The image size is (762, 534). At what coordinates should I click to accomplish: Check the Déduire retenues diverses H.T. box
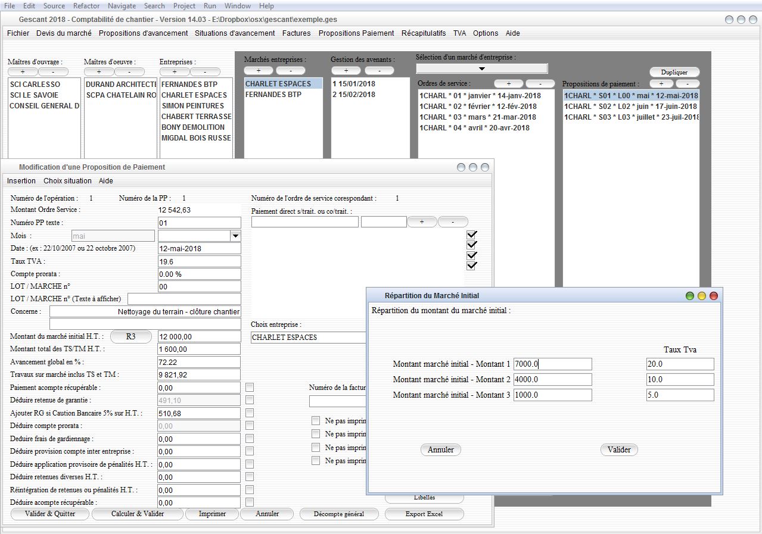(250, 477)
